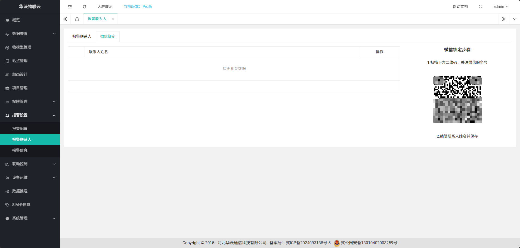Click the 物模型管理 sidebar icon
This screenshot has width=520, height=248.
pos(7,47)
